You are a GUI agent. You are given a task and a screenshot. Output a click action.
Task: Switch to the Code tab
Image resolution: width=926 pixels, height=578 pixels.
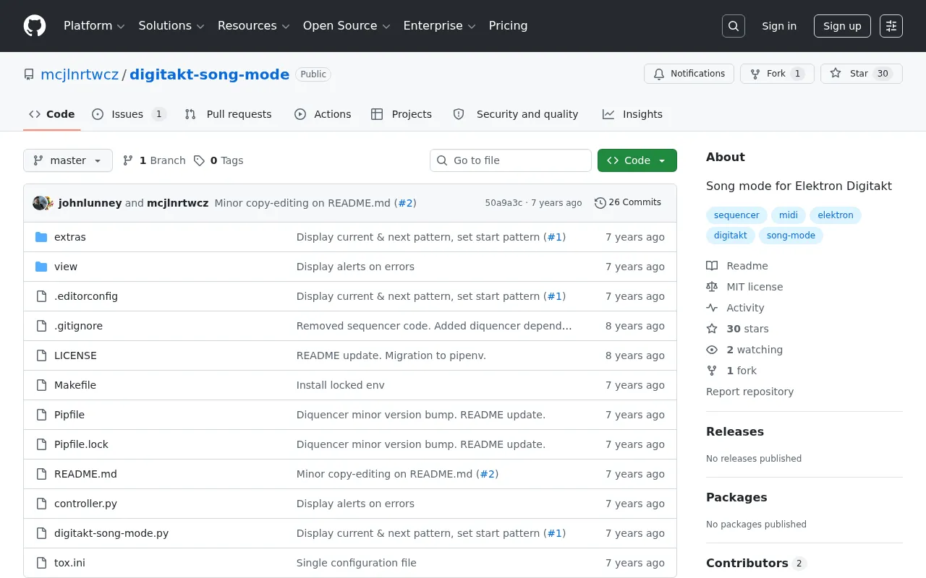(52, 114)
